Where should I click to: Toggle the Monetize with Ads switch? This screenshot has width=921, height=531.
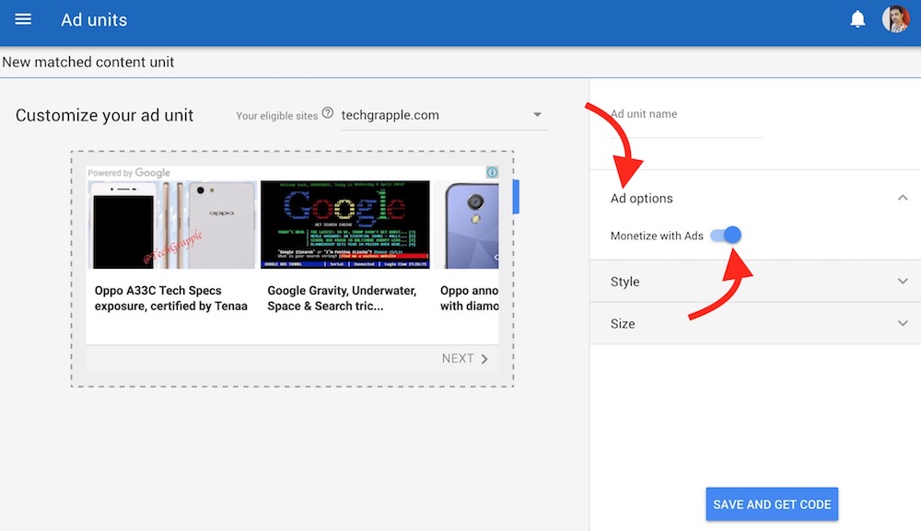pyautogui.click(x=726, y=236)
